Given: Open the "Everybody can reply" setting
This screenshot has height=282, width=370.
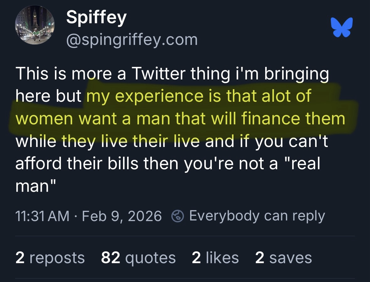Looking at the screenshot, I should tap(257, 216).
